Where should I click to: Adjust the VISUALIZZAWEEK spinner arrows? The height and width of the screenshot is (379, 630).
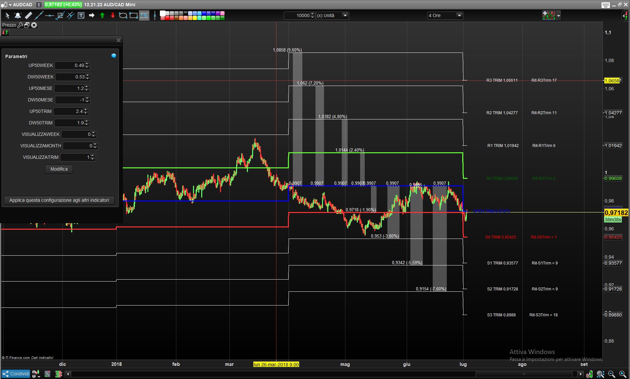pyautogui.click(x=94, y=134)
